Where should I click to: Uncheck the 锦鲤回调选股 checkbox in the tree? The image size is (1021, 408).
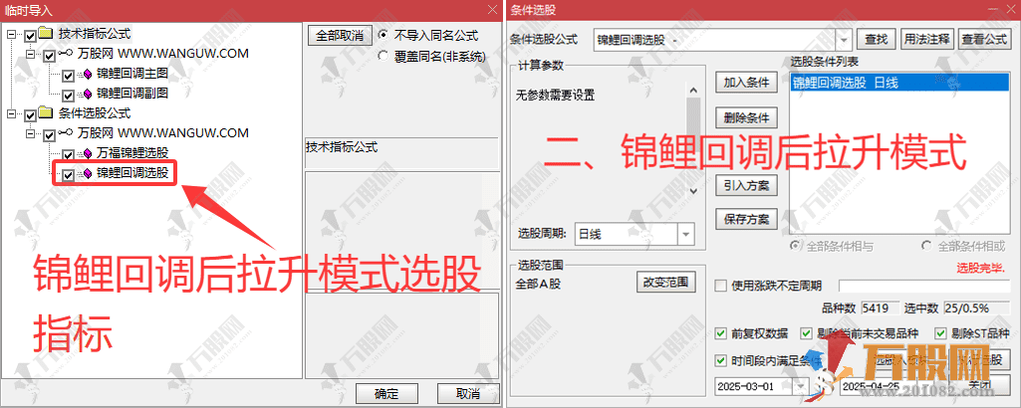[69, 175]
